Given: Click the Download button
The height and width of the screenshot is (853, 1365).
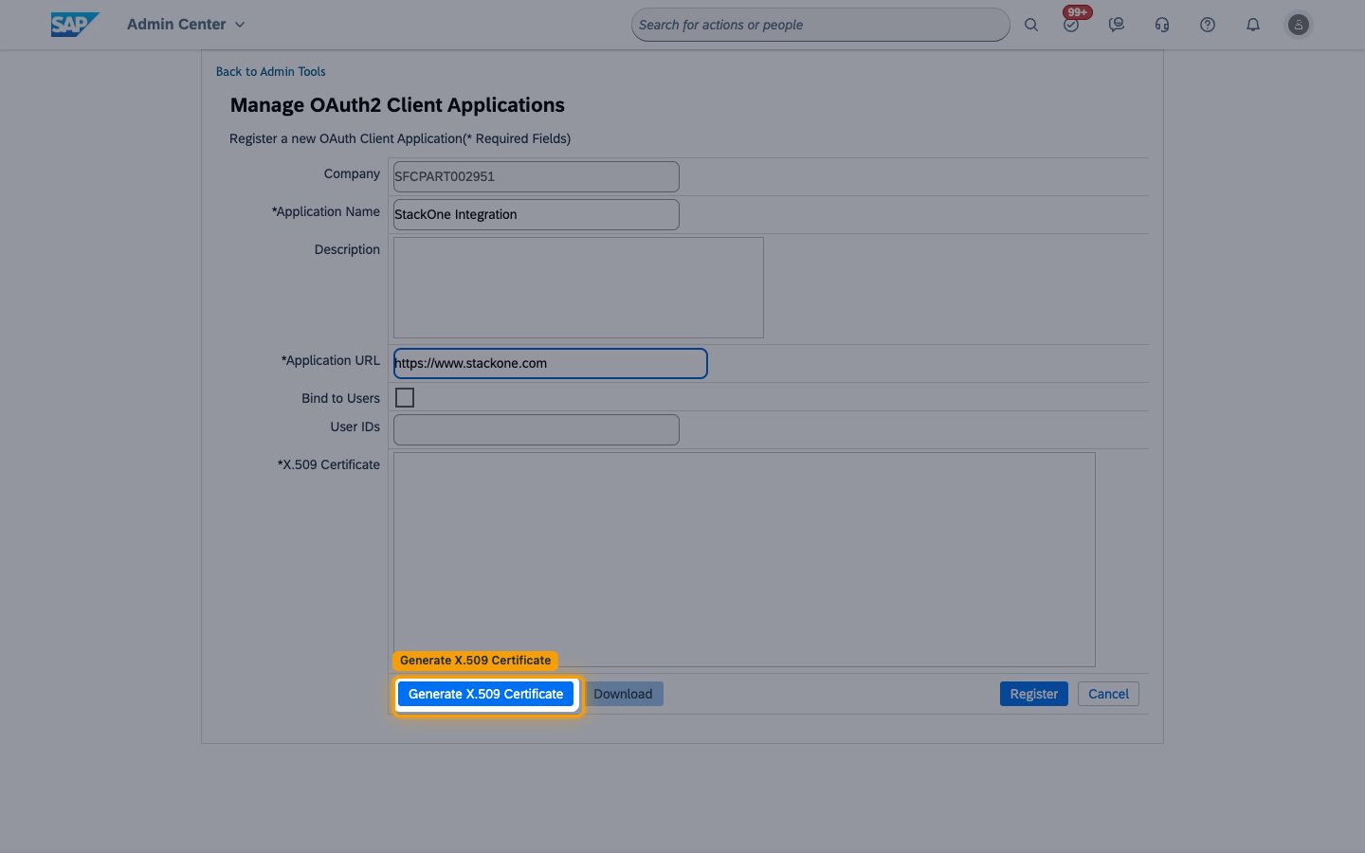Looking at the screenshot, I should 623,694.
